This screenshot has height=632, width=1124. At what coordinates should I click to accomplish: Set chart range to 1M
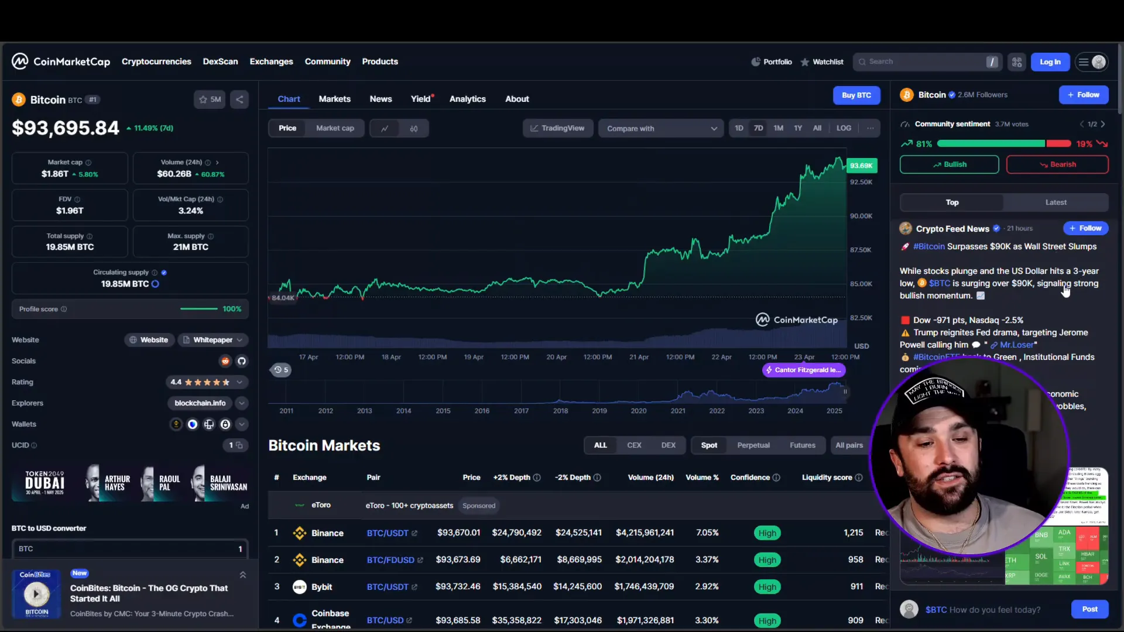coord(778,128)
